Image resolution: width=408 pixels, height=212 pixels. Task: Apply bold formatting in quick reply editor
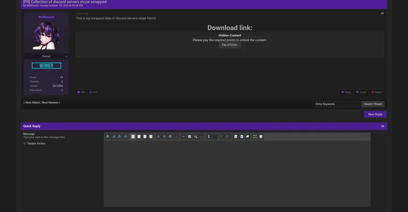coord(108,136)
